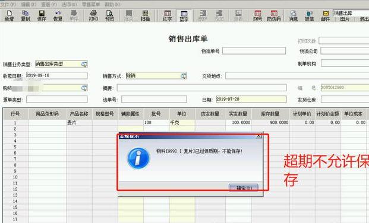Click the 防伪码 toolbar icon
Image resolution: width=369 pixels, height=223 pixels.
274,16
